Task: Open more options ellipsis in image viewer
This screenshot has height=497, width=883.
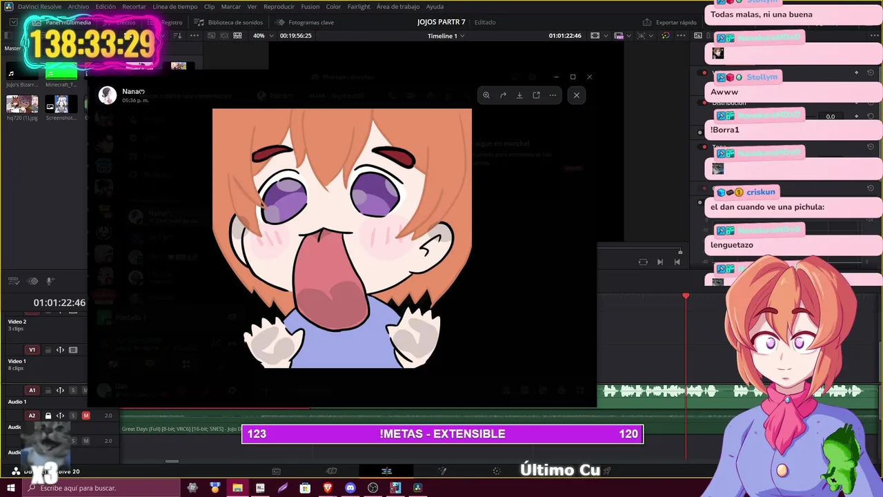Action: [x=553, y=95]
